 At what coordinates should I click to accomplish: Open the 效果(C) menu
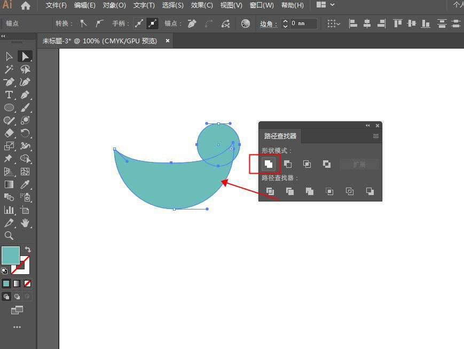202,5
